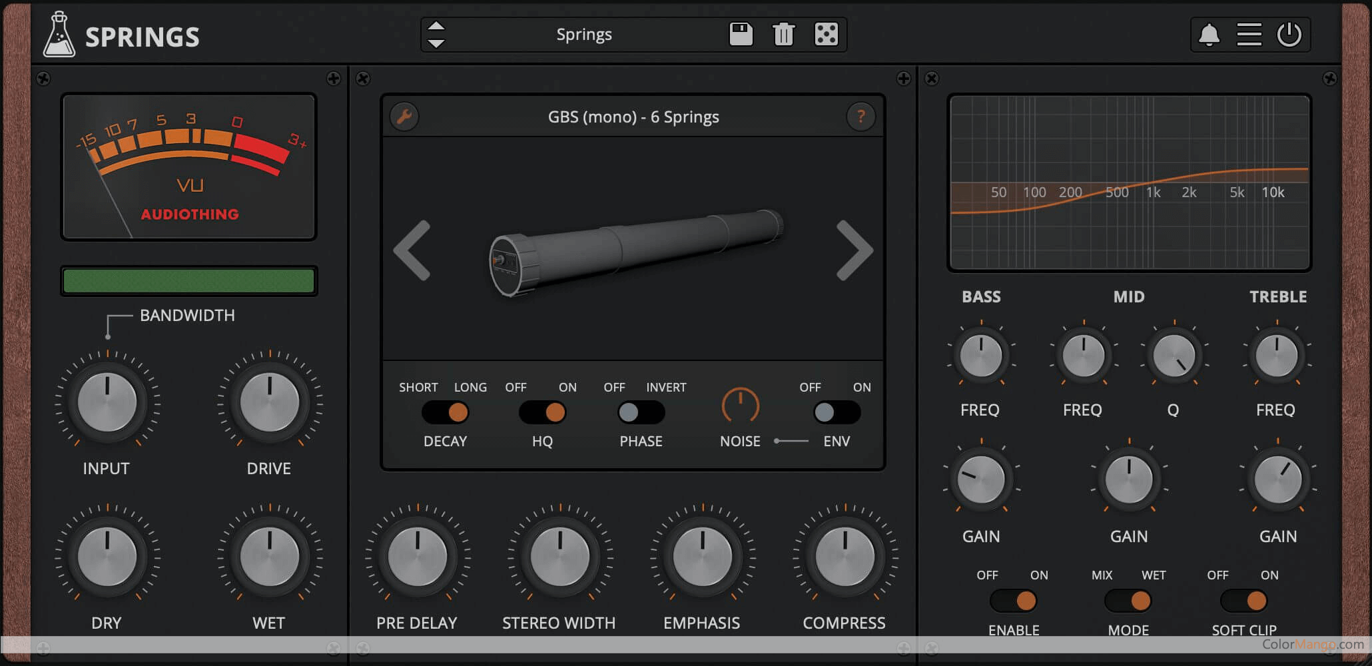Enable SOFT CLIP

(1243, 601)
